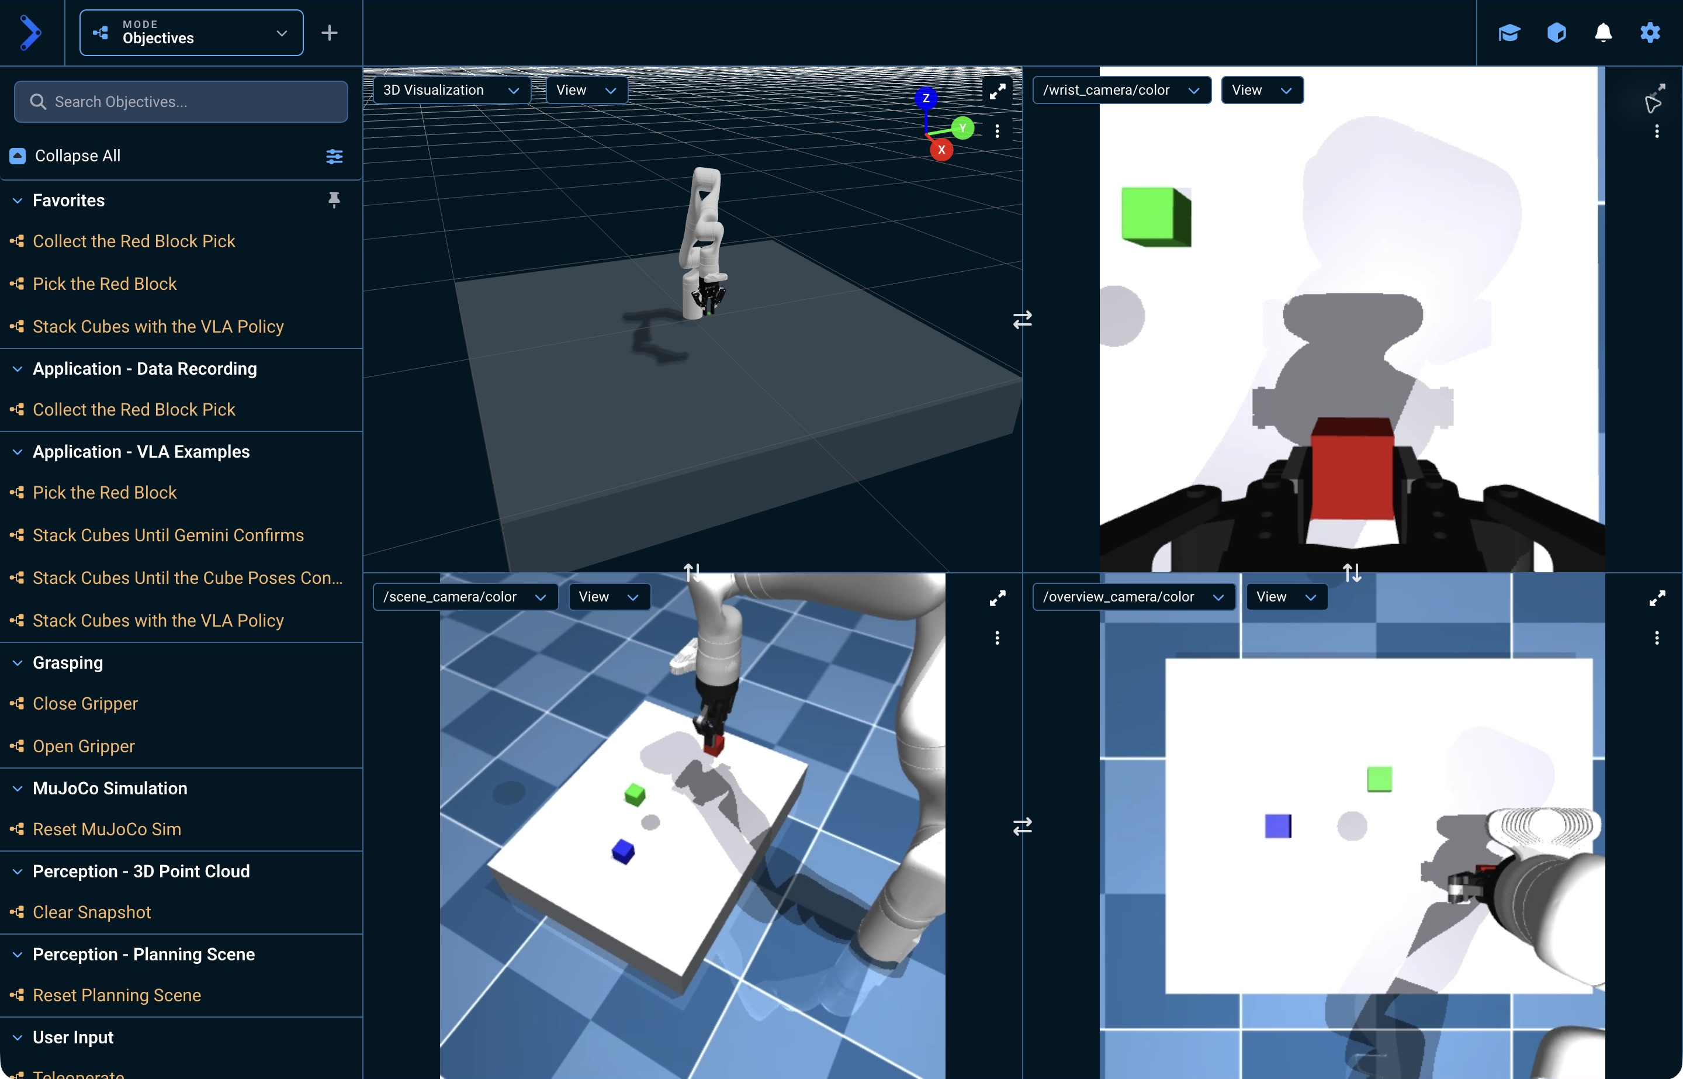Swap the top panes horizontally

(x=1023, y=320)
